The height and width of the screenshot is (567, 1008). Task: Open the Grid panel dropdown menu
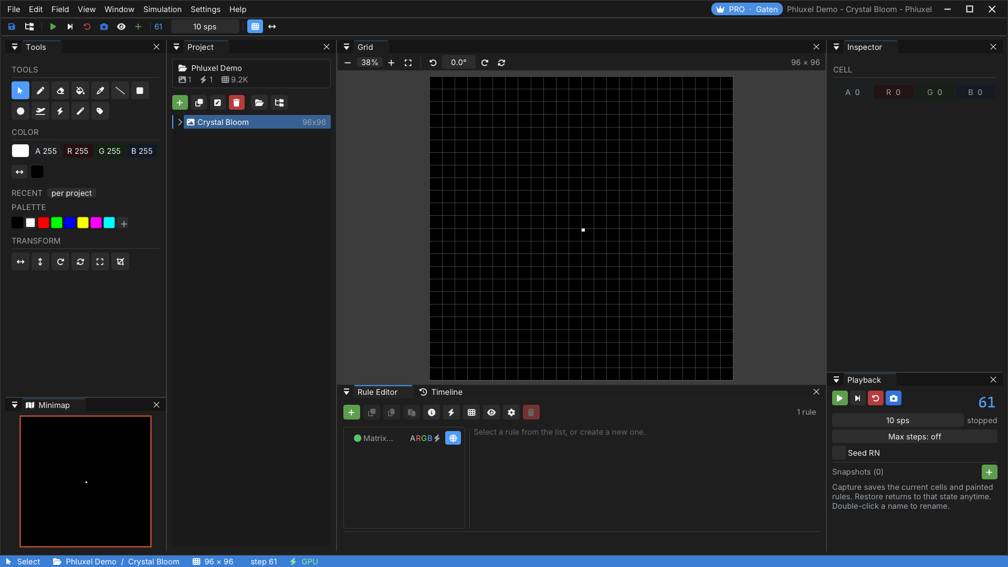point(346,47)
